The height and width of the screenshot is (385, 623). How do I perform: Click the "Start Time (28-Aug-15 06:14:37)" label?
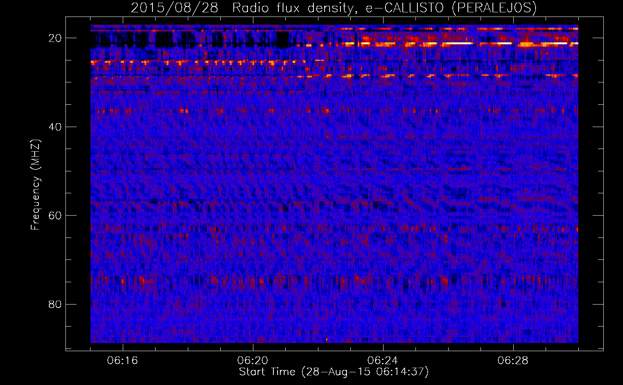point(334,372)
